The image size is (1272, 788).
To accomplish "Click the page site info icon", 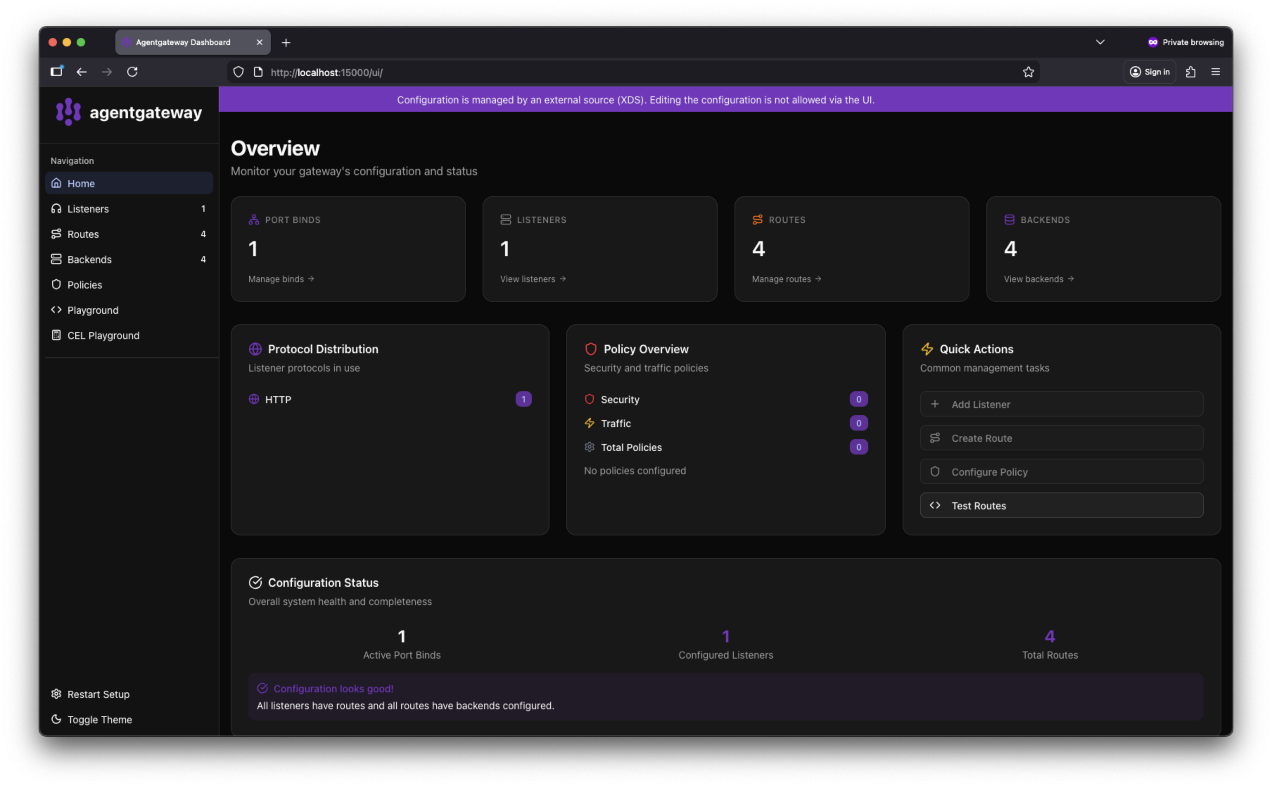I will coord(258,72).
